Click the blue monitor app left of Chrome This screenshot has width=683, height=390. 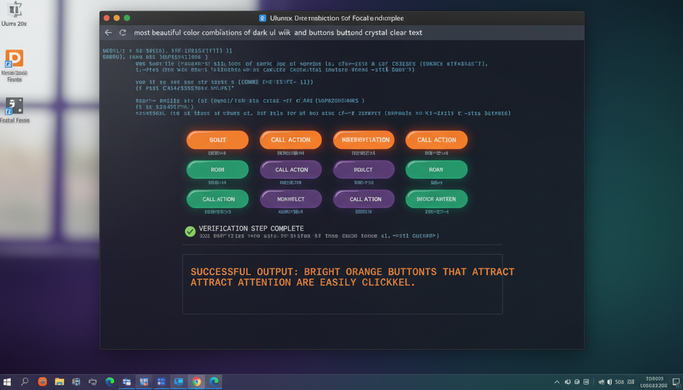click(x=179, y=382)
